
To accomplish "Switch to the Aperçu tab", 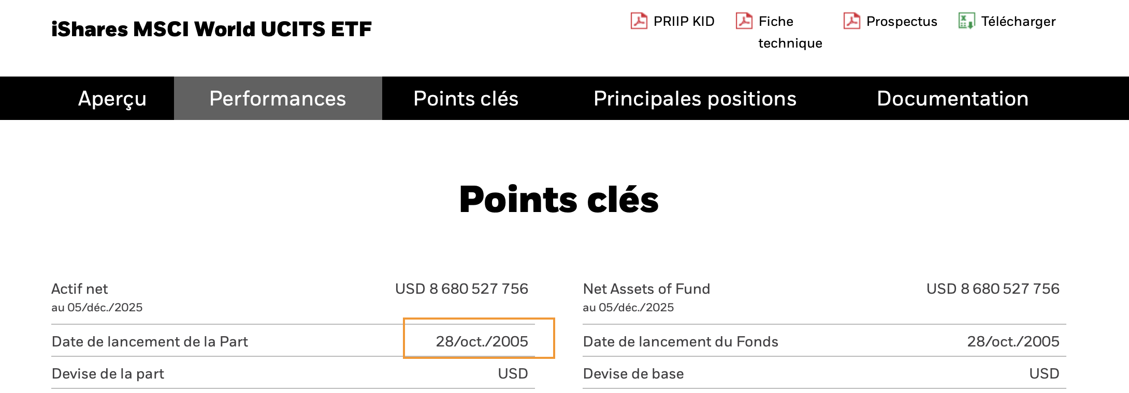I will (x=112, y=98).
